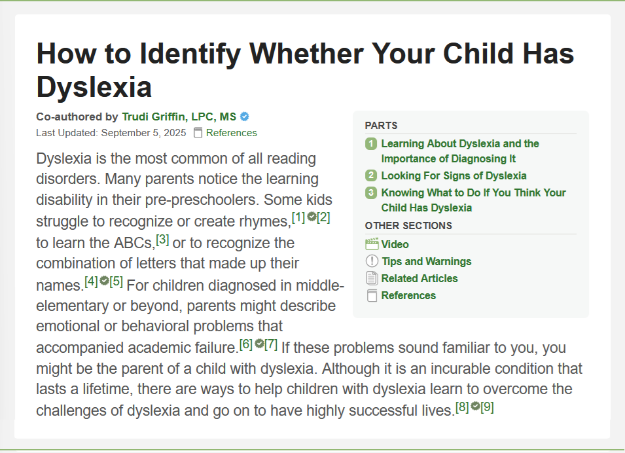Click the References document icon under the byline

198,133
